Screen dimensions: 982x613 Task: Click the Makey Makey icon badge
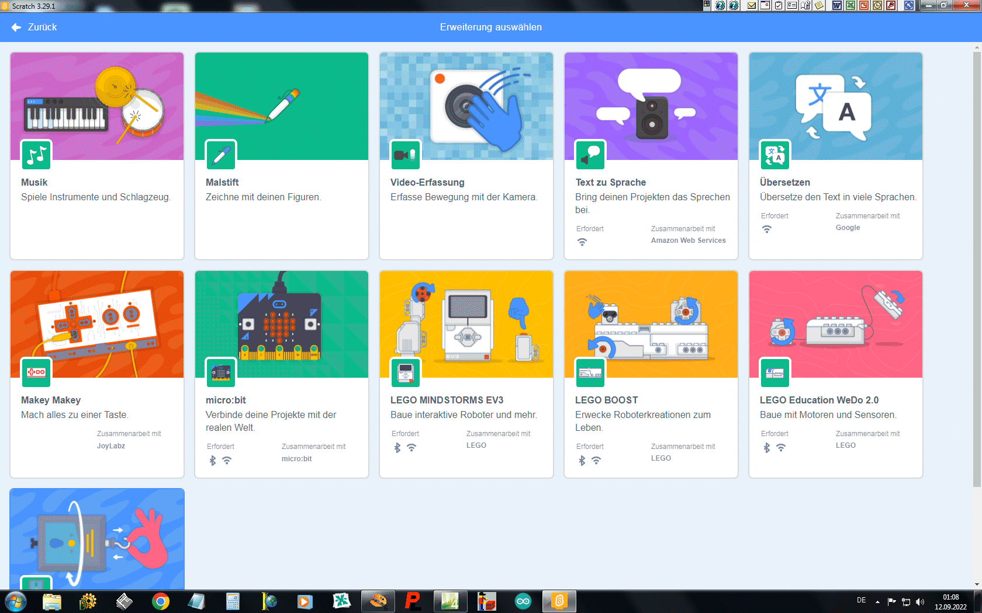click(x=36, y=372)
